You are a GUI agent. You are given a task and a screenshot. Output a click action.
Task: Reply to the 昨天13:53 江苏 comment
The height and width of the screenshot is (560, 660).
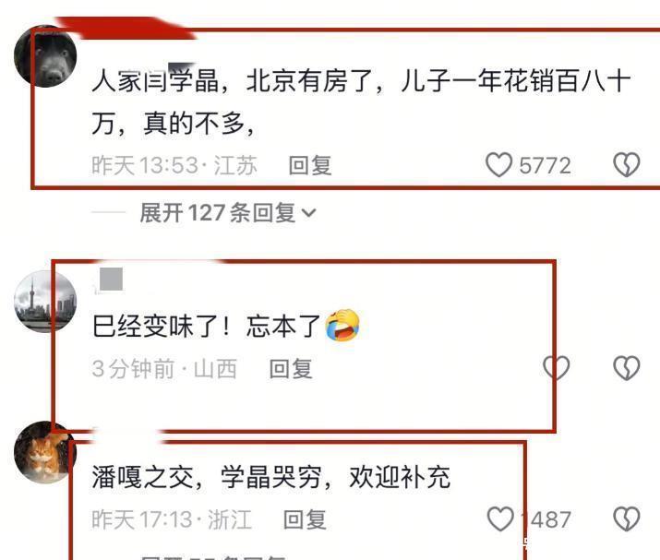pos(310,165)
